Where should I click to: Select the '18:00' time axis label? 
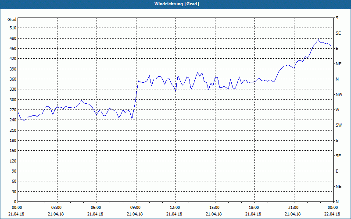(x=254, y=207)
